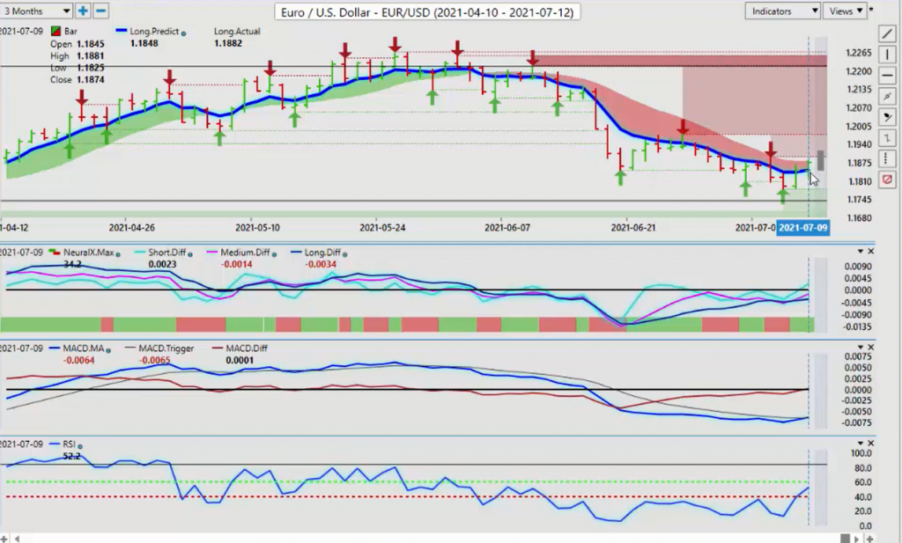Image resolution: width=902 pixels, height=543 pixels.
Task: Click the highlighted 2021-07-09 date marker
Action: click(x=803, y=228)
